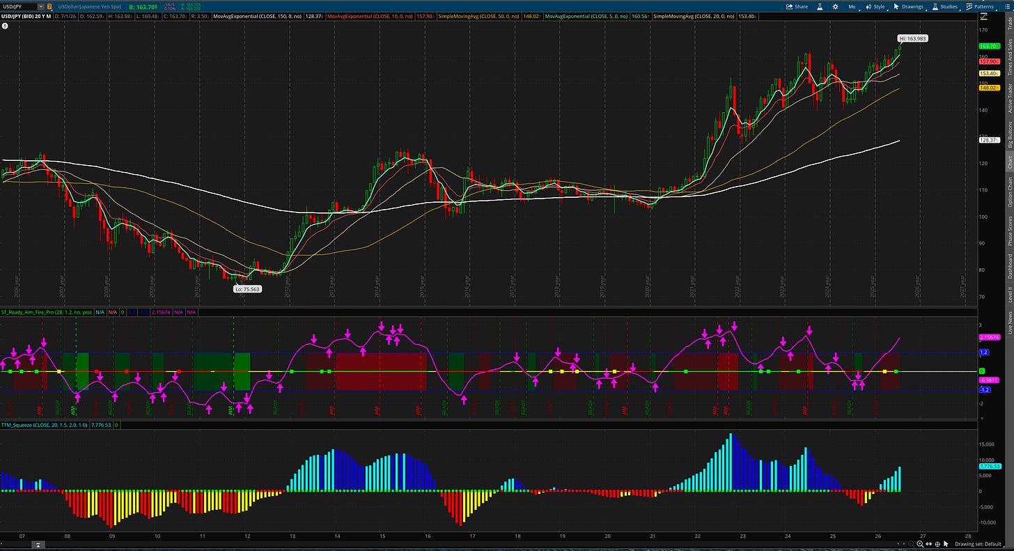Click the 128.37 price axis tag
This screenshot has width=1014, height=551.
point(989,140)
